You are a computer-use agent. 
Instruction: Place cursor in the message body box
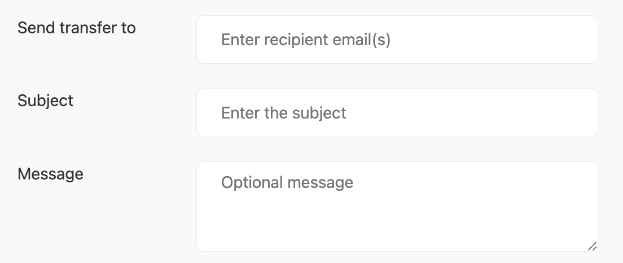[x=395, y=220]
